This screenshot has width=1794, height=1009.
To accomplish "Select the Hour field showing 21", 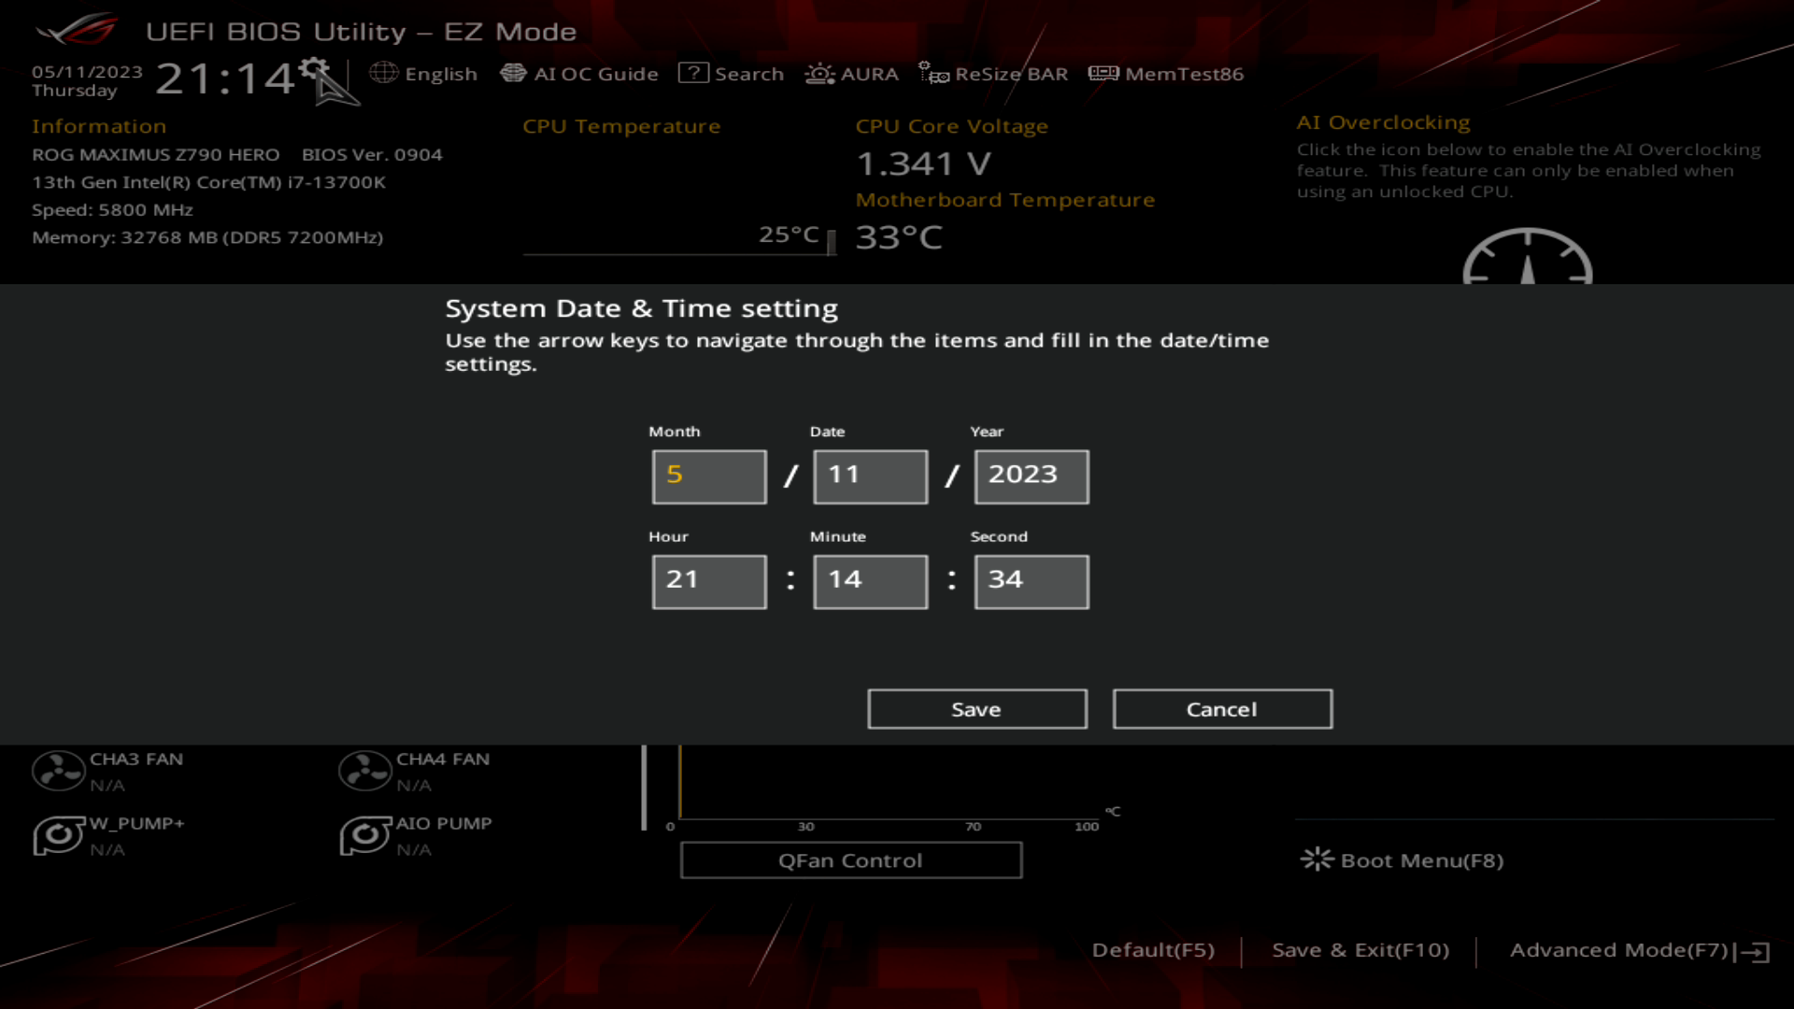I will tap(709, 582).
